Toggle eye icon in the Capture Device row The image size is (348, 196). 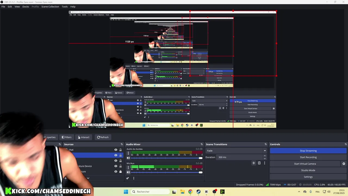point(116,166)
